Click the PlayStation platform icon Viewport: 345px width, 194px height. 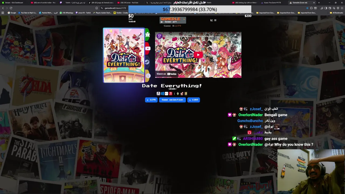166,93
